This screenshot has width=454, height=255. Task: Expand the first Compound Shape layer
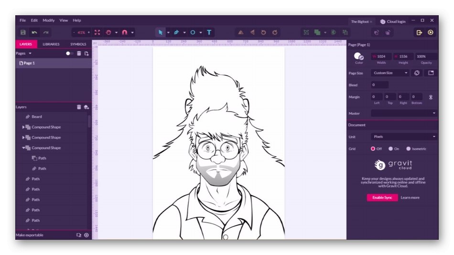pos(23,127)
